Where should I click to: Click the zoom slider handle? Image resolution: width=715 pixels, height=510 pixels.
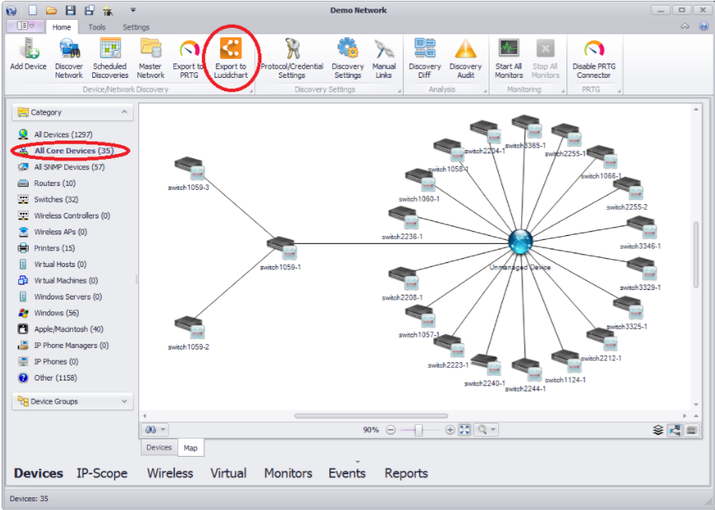[418, 430]
